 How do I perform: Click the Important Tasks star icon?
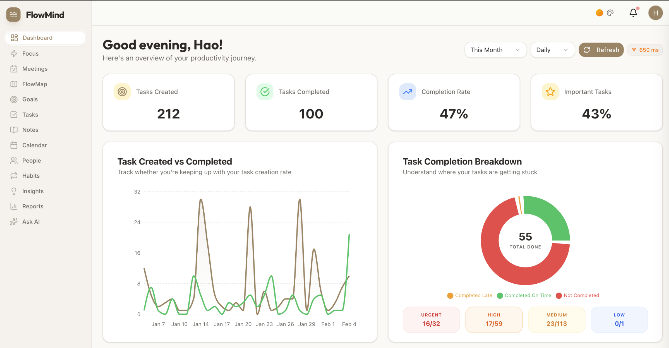550,92
